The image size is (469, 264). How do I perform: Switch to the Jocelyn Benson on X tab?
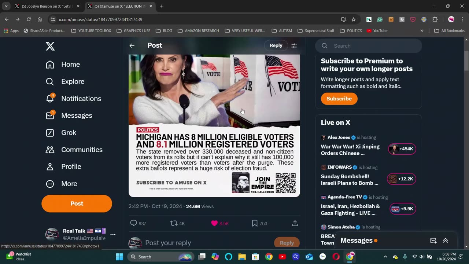pyautogui.click(x=47, y=6)
